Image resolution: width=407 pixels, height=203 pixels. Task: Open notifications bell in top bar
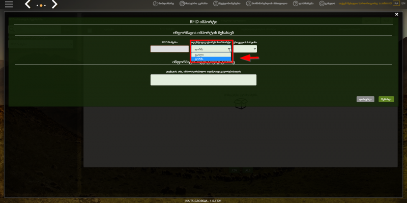(226, 4)
